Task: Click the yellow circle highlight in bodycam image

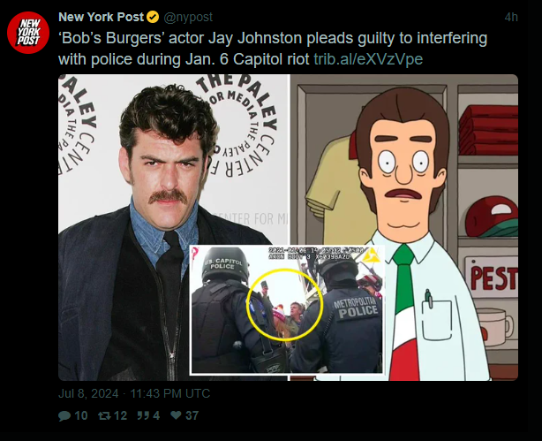Action: tap(285, 305)
